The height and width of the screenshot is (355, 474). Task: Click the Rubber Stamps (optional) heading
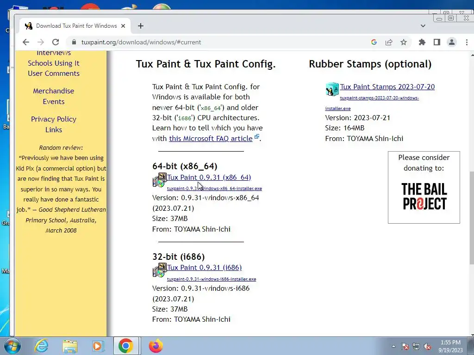[370, 64]
